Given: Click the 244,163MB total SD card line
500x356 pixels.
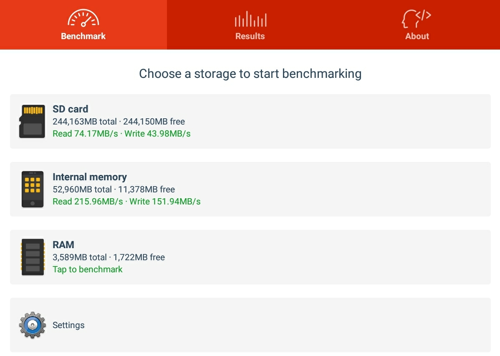Looking at the screenshot, I should (x=119, y=122).
